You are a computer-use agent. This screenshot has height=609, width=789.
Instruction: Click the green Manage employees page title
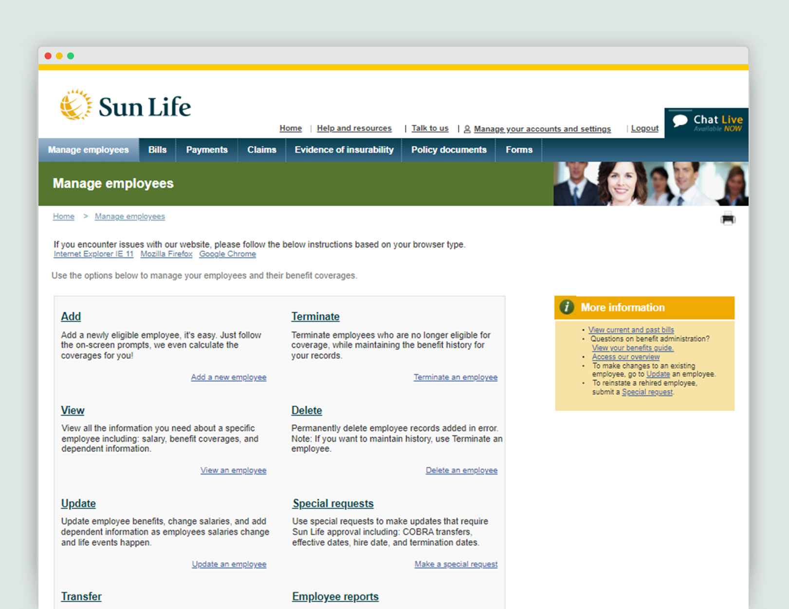[113, 184]
